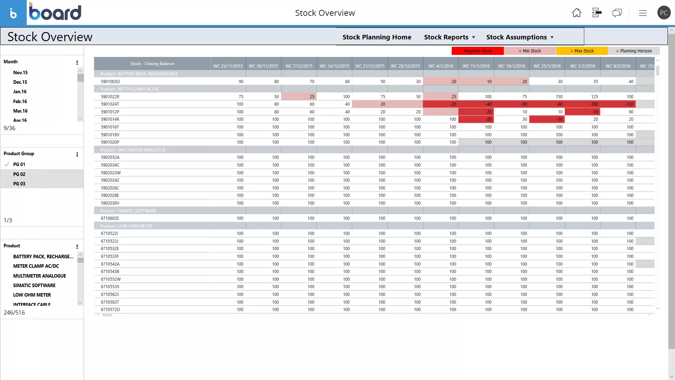Click Negative Stock legend indicator
The height and width of the screenshot is (380, 675).
tap(477, 51)
